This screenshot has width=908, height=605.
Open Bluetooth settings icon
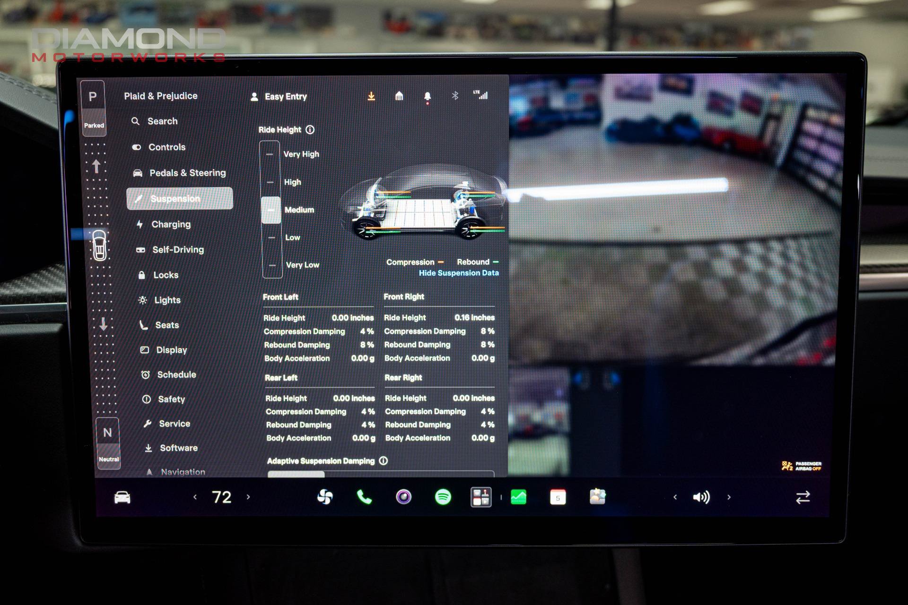coord(455,96)
